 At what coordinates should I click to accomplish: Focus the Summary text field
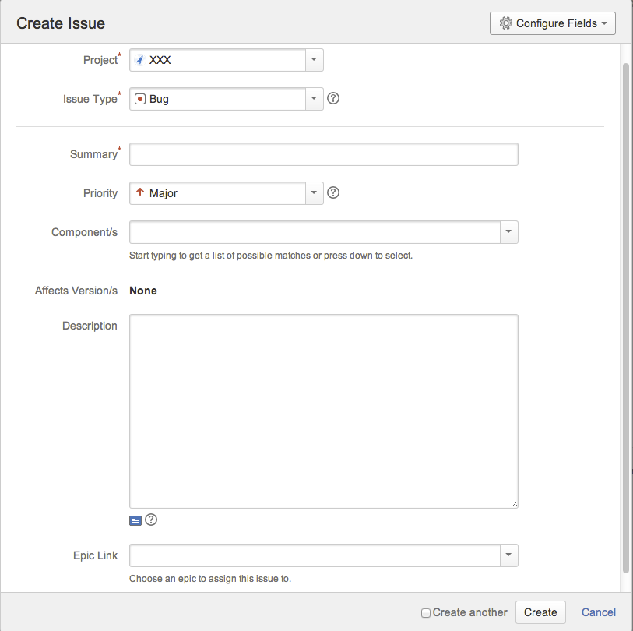323,154
